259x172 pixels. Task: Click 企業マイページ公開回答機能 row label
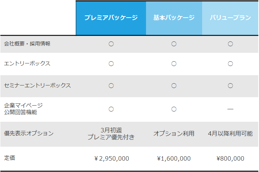[x=23, y=109]
